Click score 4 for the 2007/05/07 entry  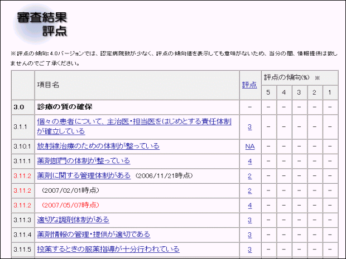click(249, 205)
